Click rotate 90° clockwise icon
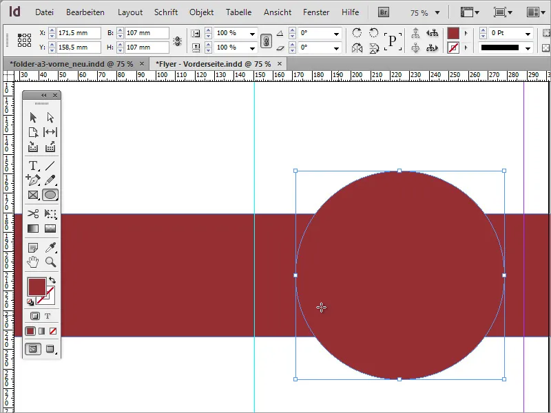The image size is (551, 413). [357, 32]
